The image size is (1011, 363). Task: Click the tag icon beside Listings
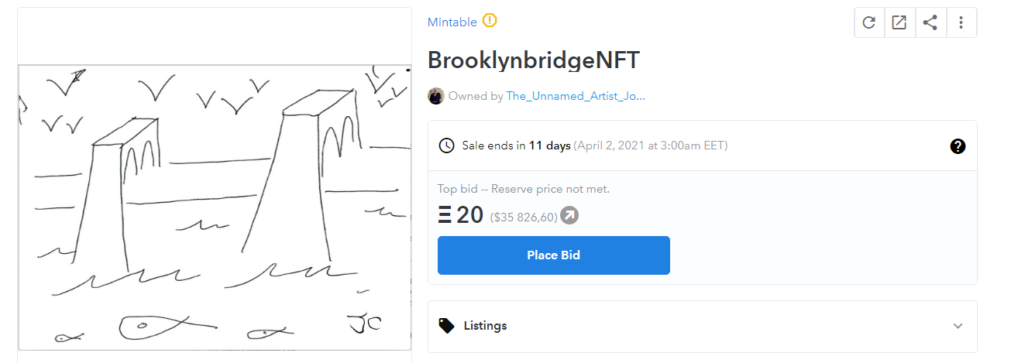[446, 325]
